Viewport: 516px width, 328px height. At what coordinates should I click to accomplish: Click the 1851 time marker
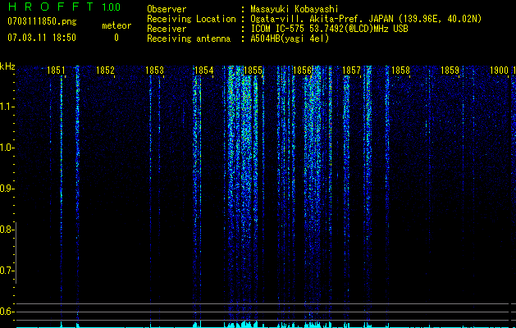tap(56, 71)
